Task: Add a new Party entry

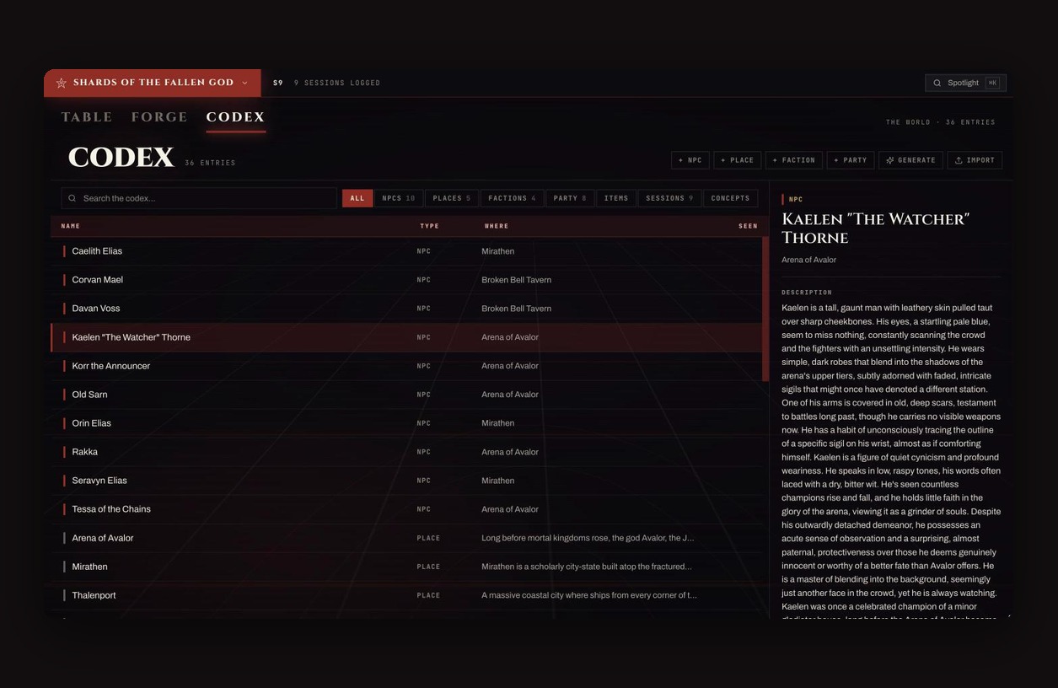Action: tap(850, 160)
